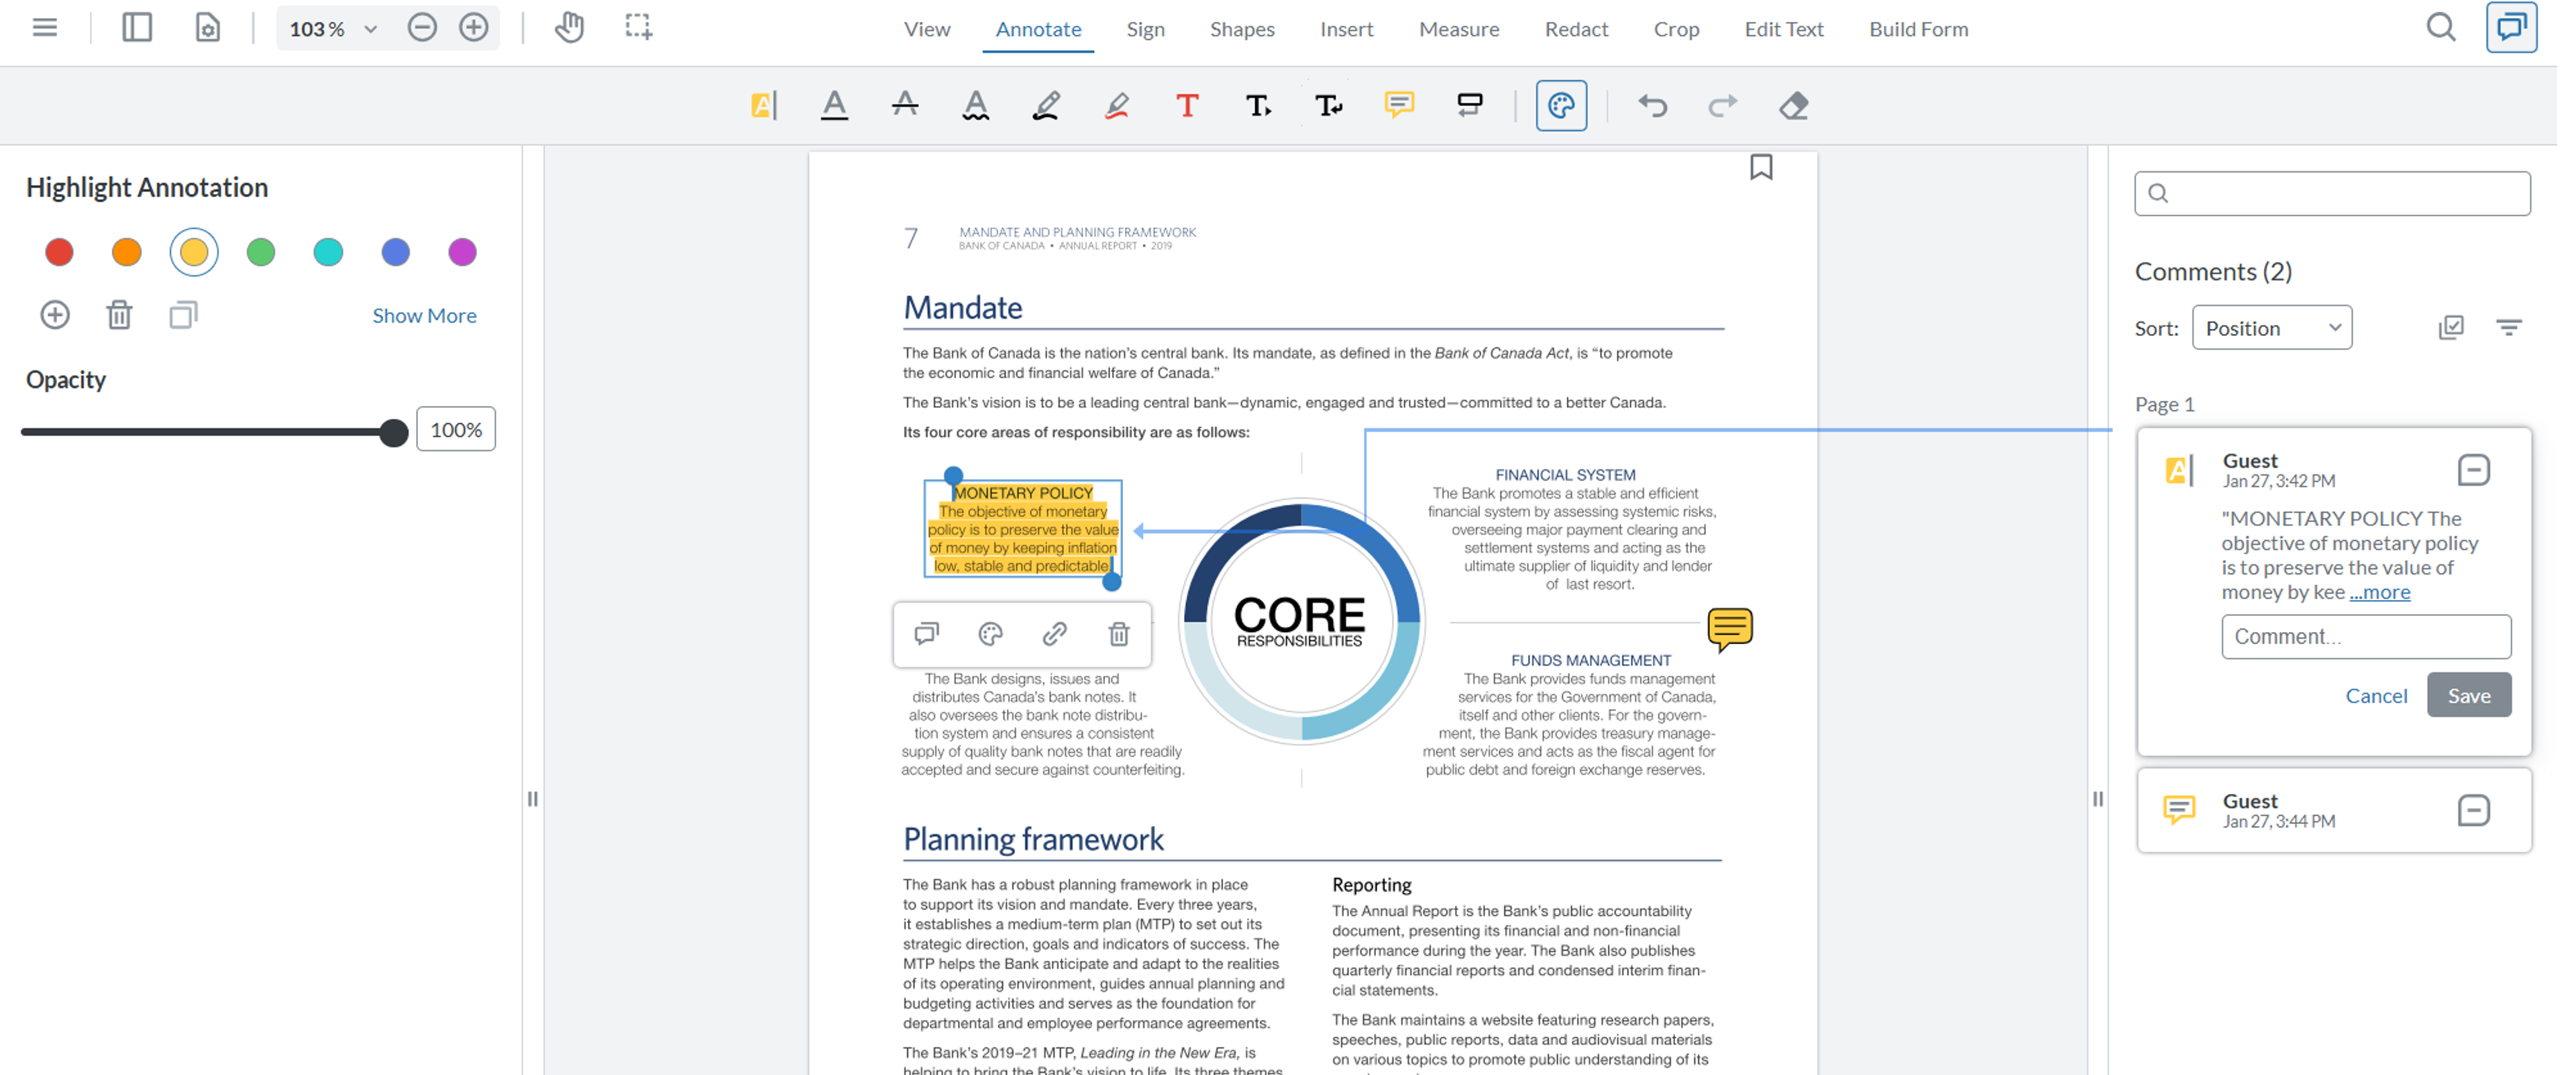Switch to the Edit Text tab

pyautogui.click(x=1784, y=29)
